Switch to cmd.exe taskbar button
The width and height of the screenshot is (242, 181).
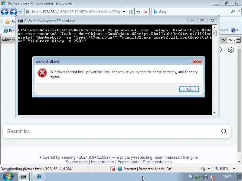24,177
